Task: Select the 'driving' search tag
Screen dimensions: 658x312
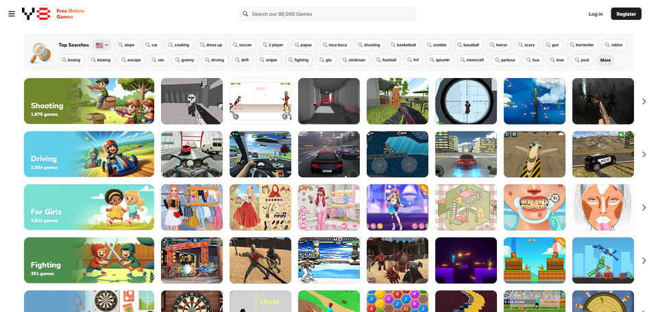Action: 215,60
